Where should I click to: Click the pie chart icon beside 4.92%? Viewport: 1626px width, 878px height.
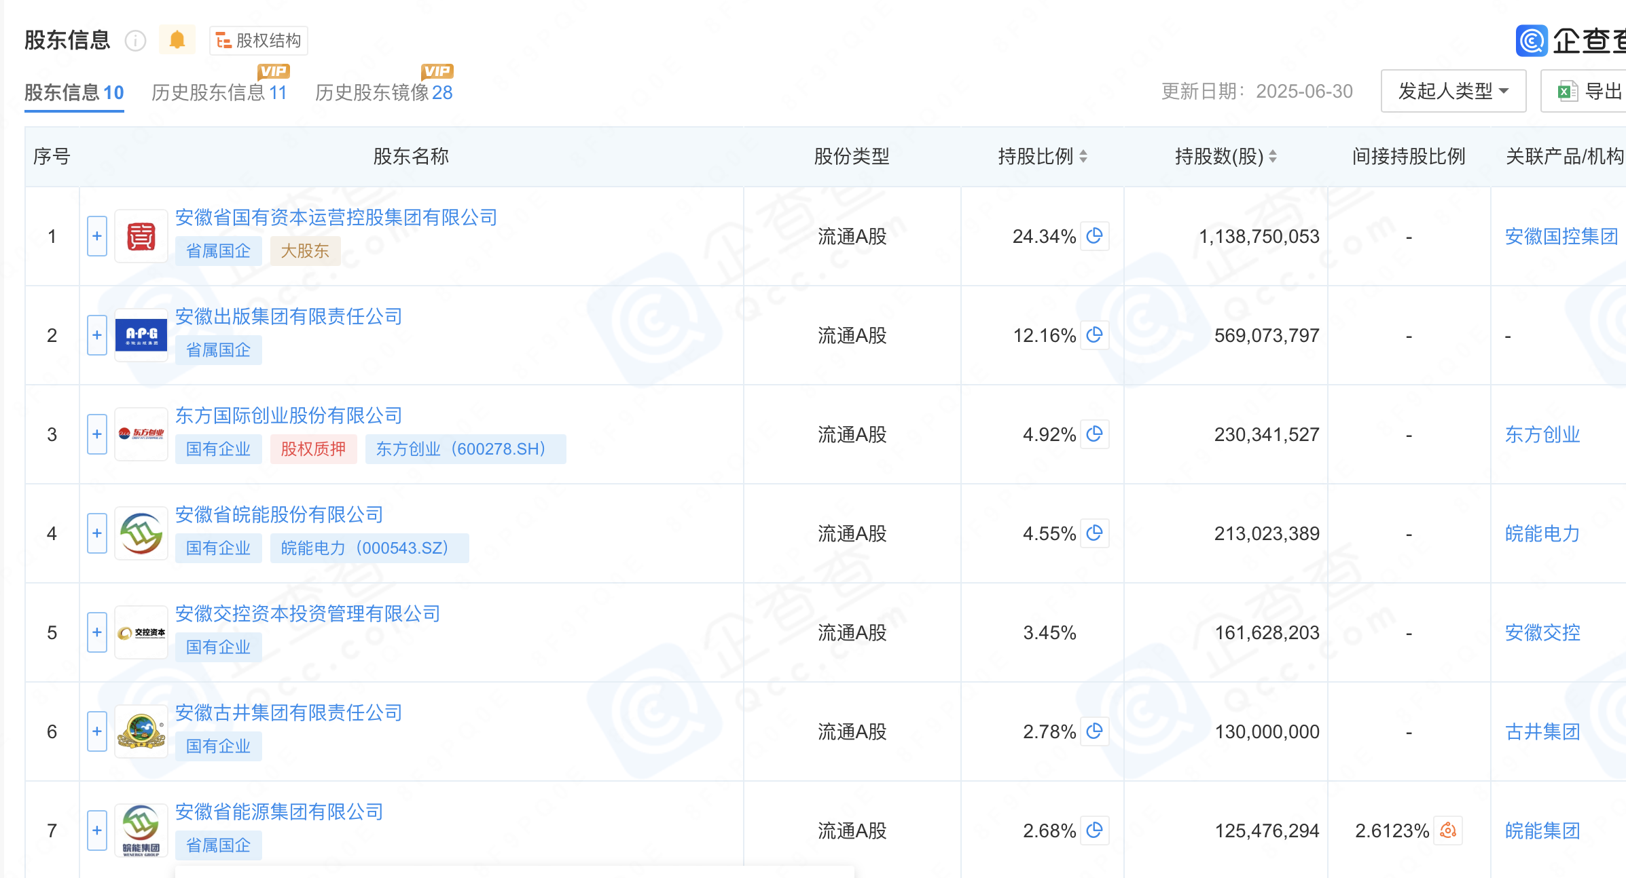1094,434
